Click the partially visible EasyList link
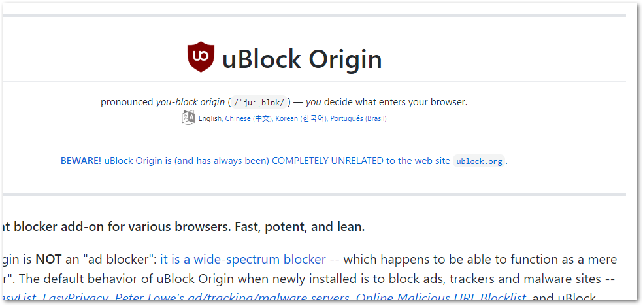Viewport: 643px width, 306px height. pos(18,299)
